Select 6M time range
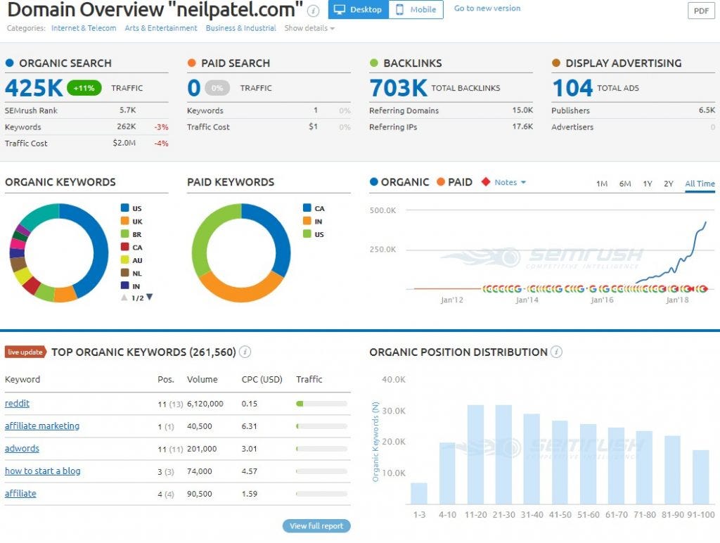720x543 pixels. coord(625,184)
